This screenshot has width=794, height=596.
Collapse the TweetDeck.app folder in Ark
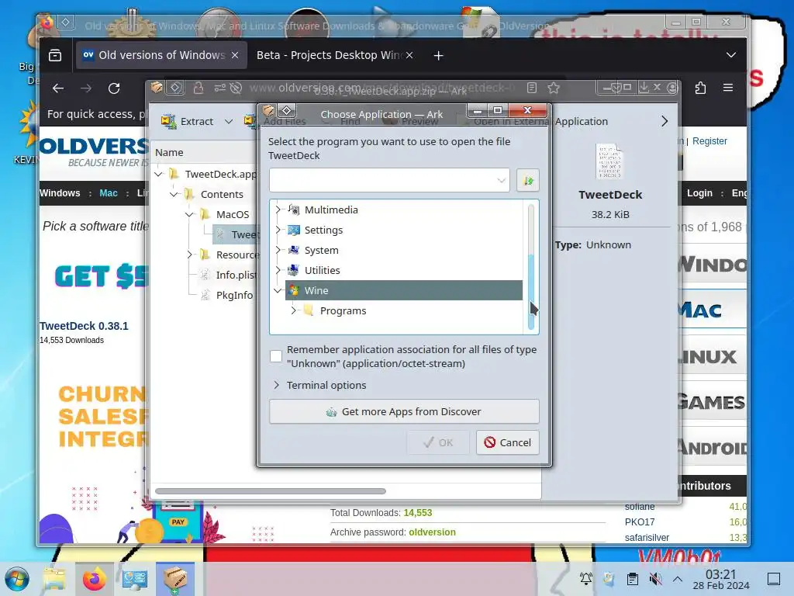click(x=158, y=174)
